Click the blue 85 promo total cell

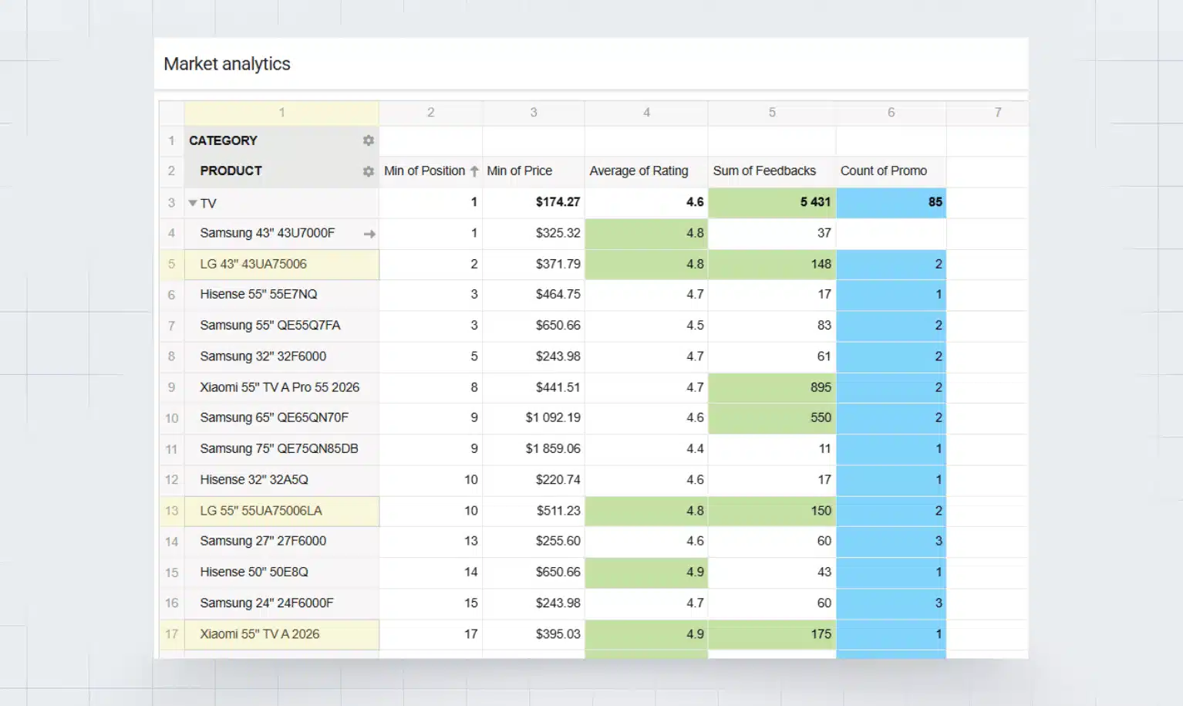click(x=891, y=202)
